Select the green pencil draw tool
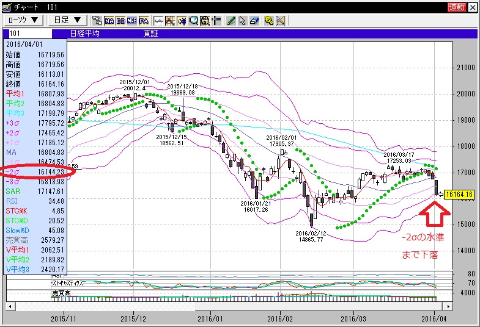 pyautogui.click(x=231, y=21)
